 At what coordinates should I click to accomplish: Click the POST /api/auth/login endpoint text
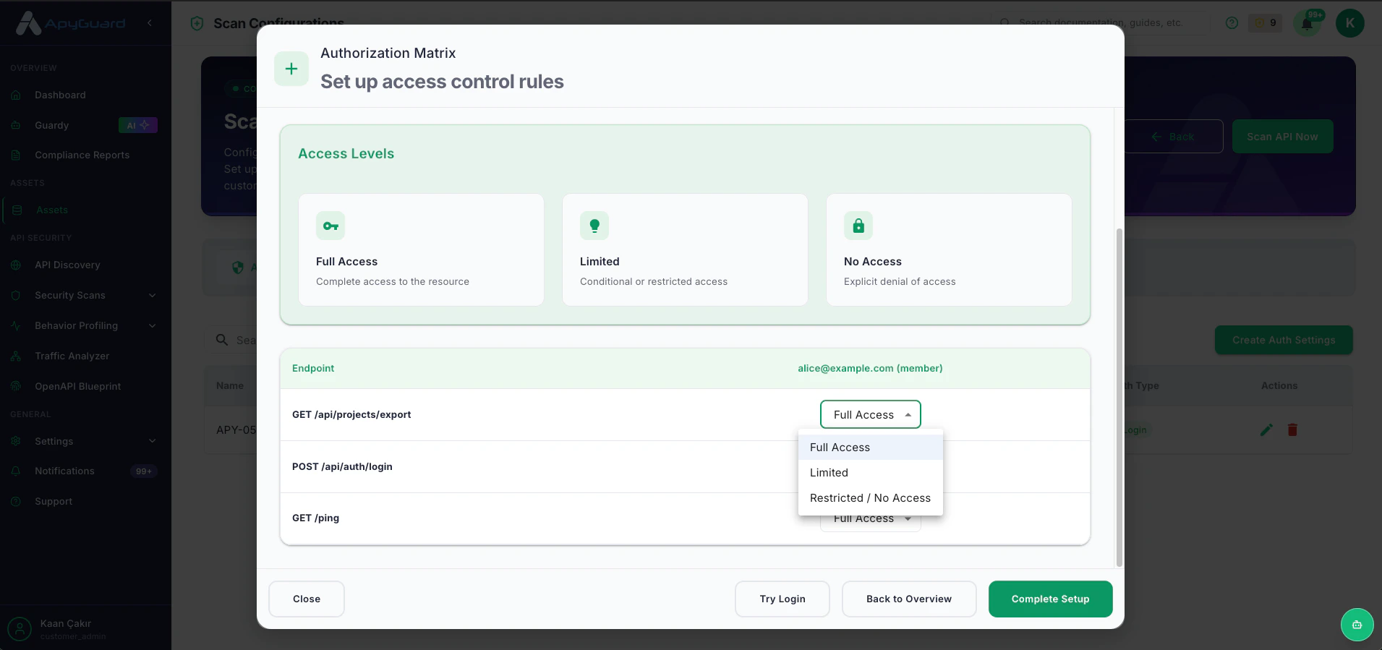tap(342, 466)
